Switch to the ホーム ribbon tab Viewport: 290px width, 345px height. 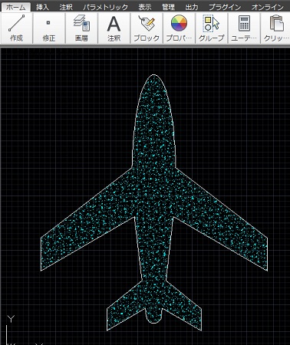(x=15, y=7)
